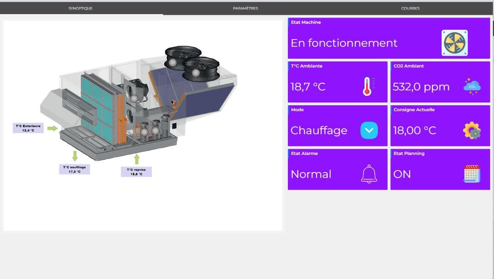The width and height of the screenshot is (494, 279).
Task: Click the thermometer icon in T°C Ambiante
Action: click(368, 86)
